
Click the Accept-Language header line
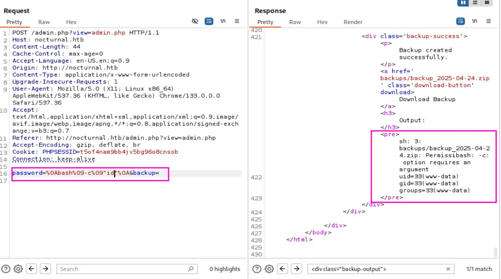71,61
